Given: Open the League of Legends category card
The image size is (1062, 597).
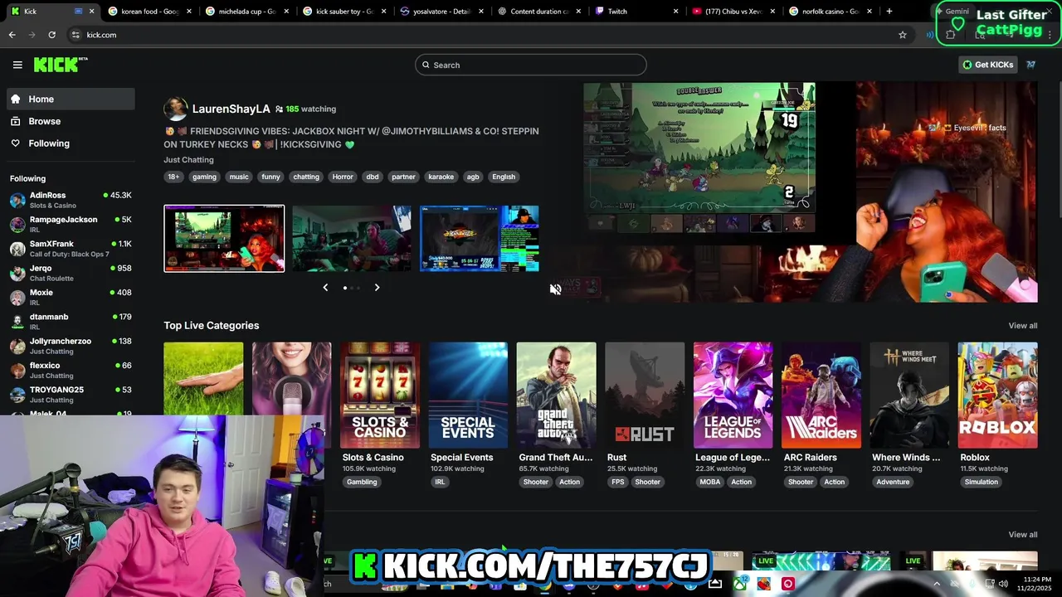Looking at the screenshot, I should point(733,396).
